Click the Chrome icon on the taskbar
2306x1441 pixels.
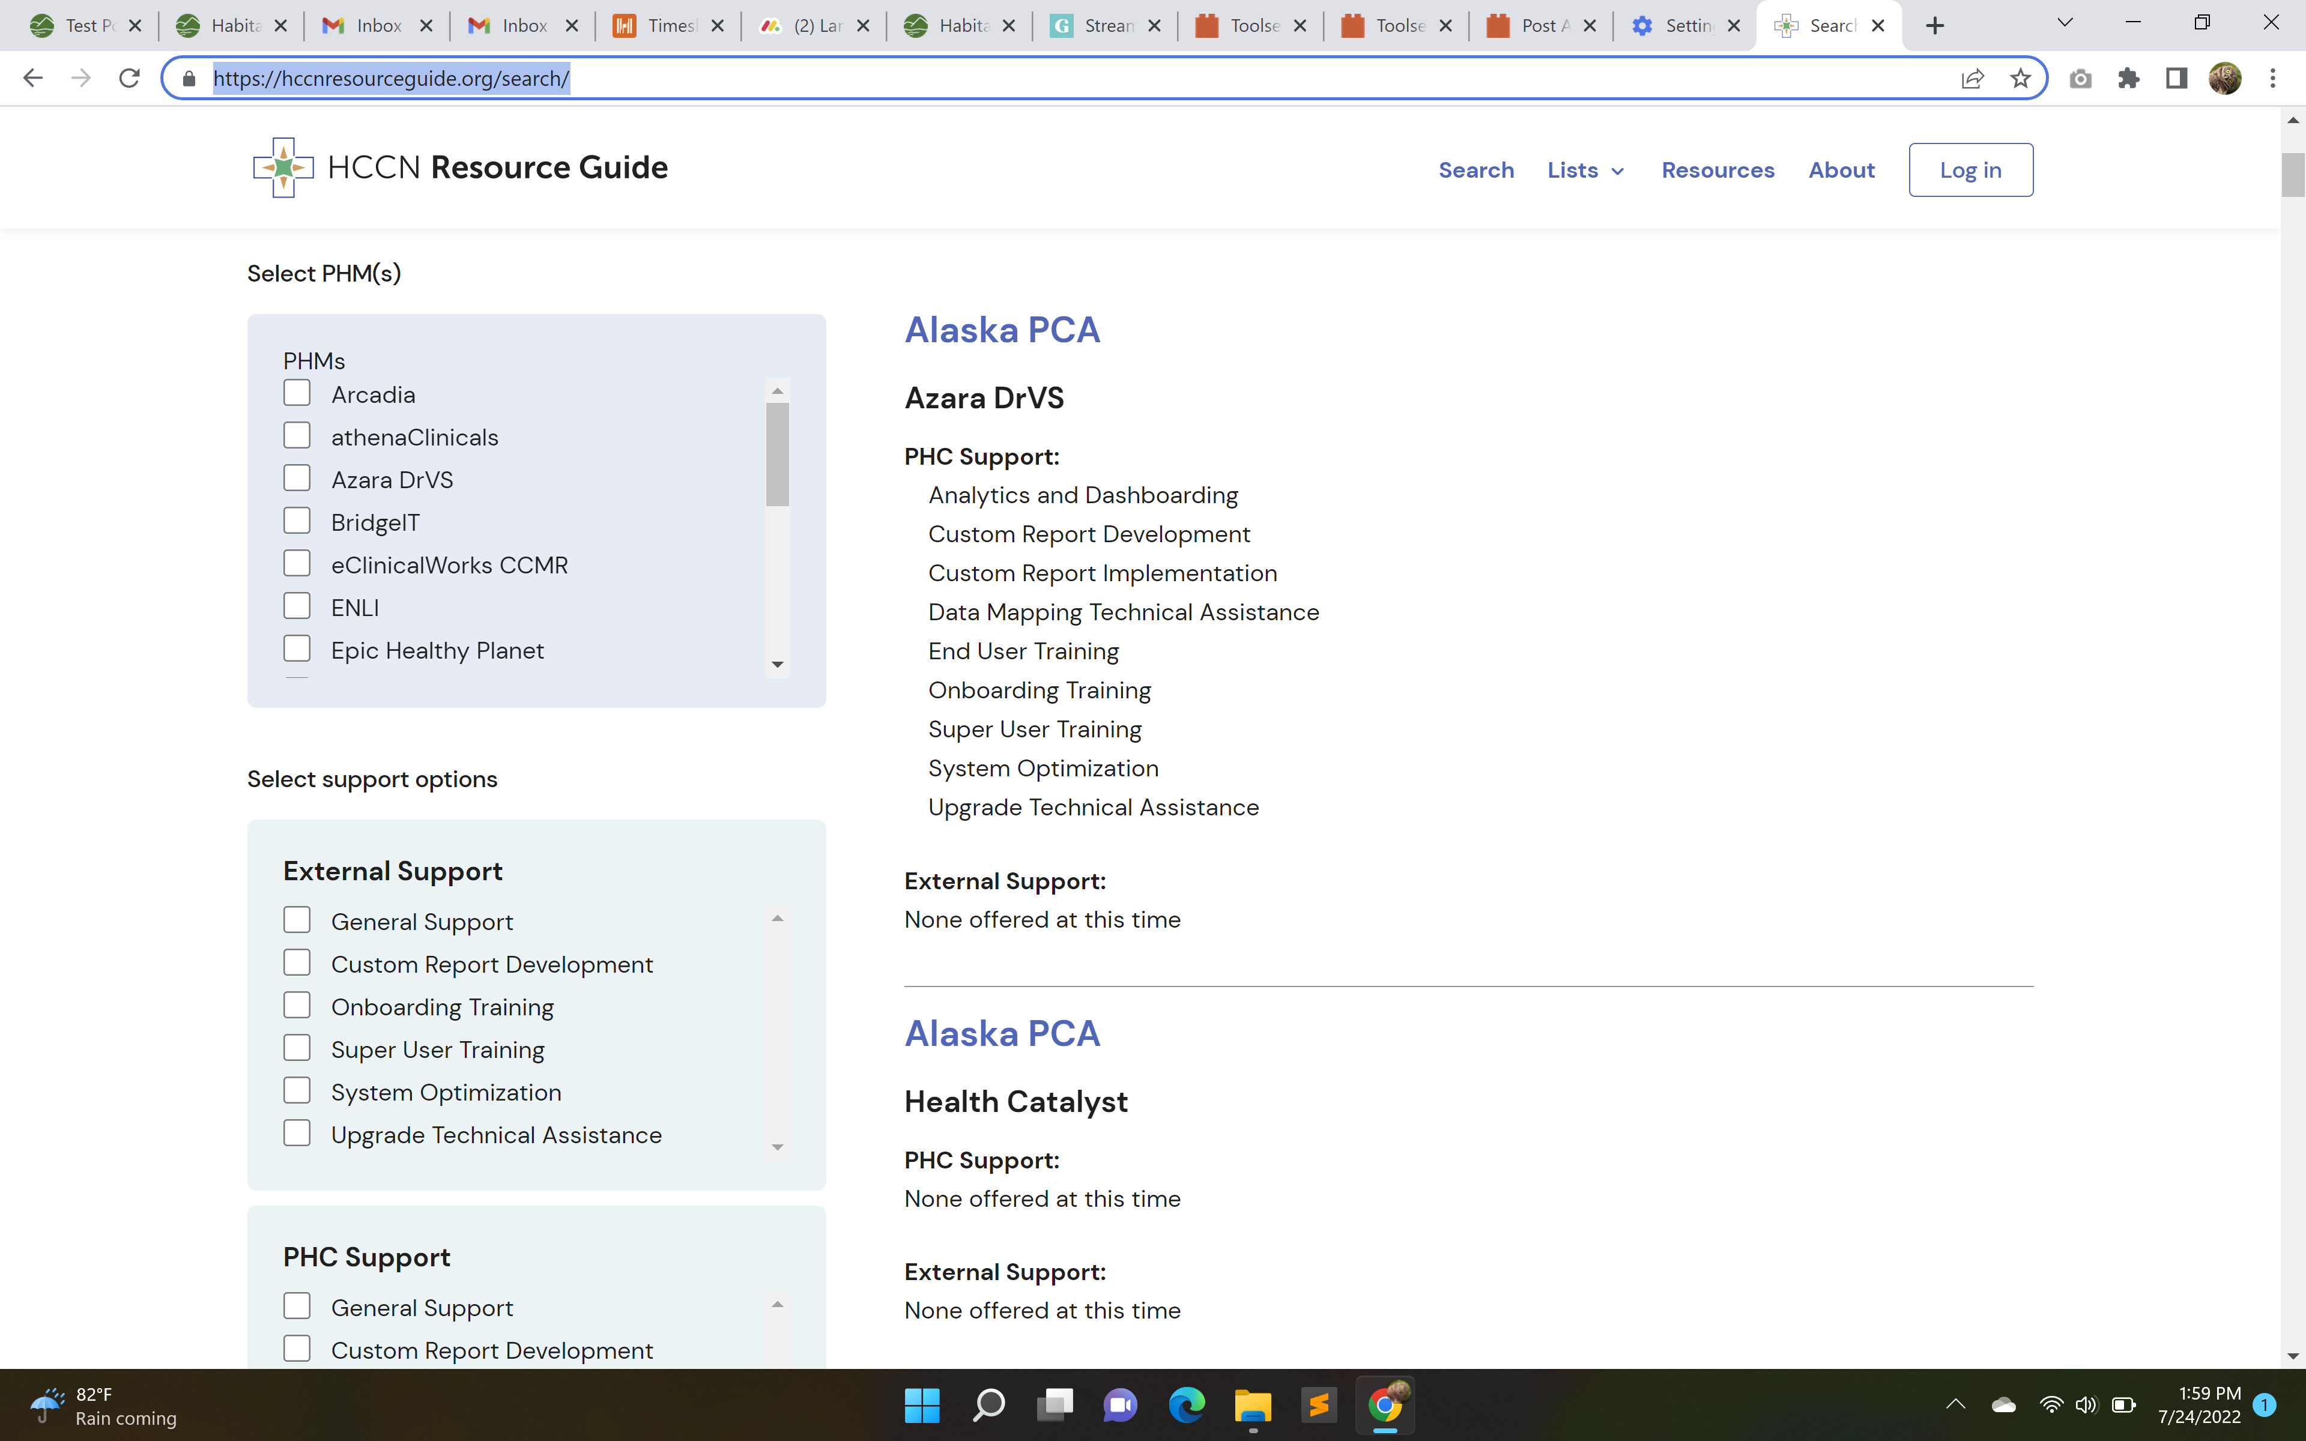pyautogui.click(x=1385, y=1405)
